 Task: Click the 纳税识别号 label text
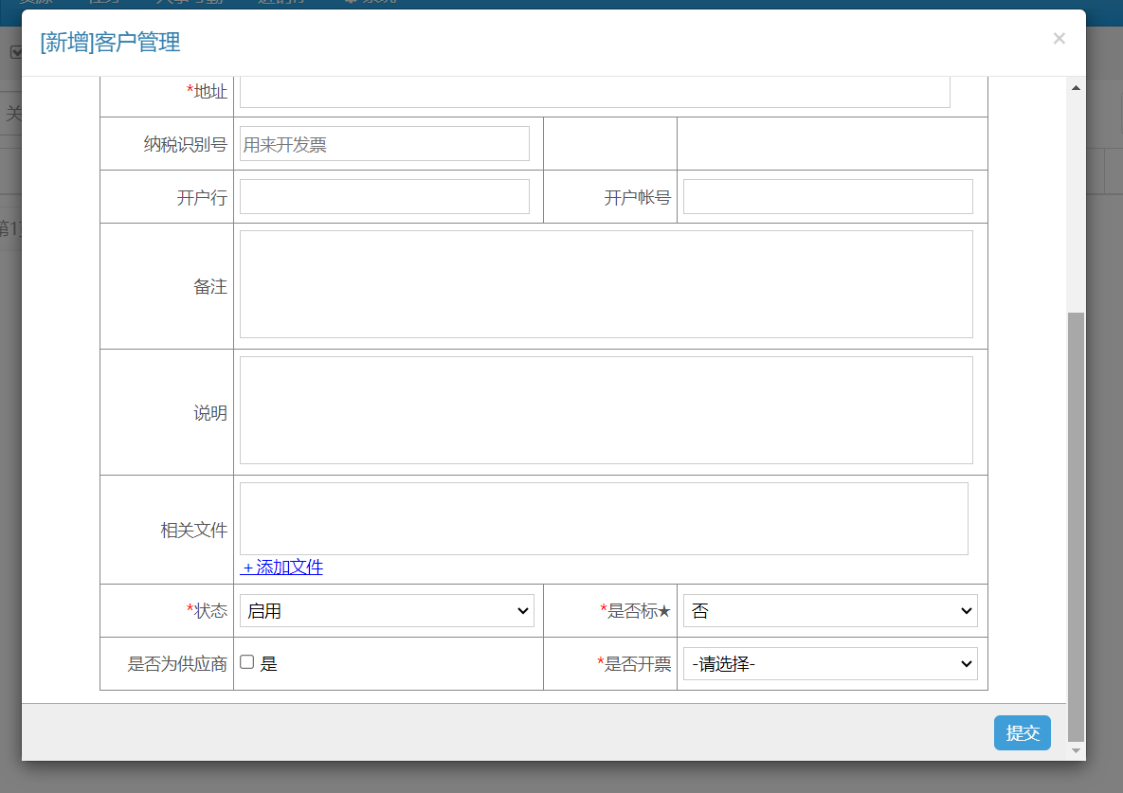186,145
